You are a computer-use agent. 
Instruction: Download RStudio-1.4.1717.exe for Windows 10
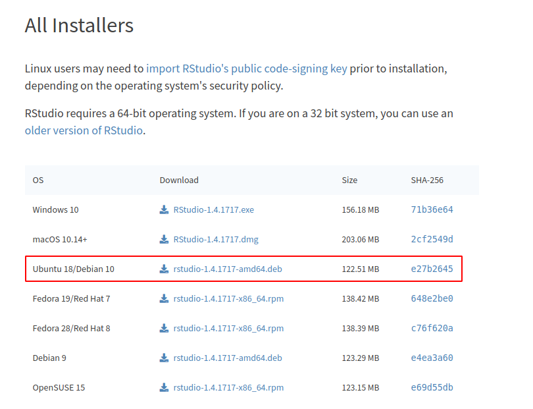(x=214, y=209)
